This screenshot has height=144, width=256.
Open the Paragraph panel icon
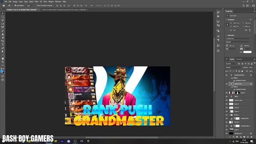(218, 40)
